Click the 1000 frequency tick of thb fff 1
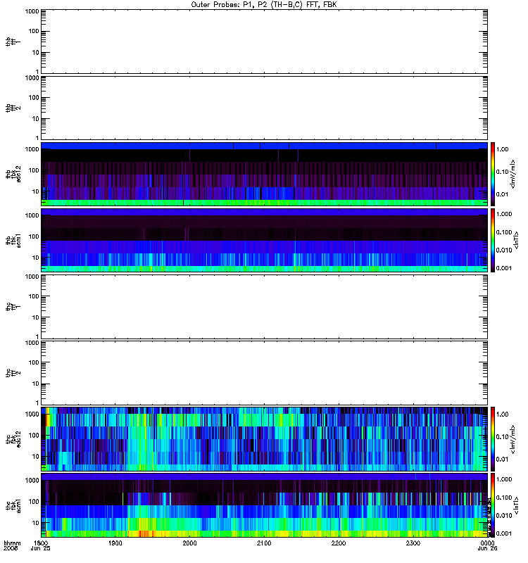This screenshot has height=563, width=528. click(x=32, y=11)
